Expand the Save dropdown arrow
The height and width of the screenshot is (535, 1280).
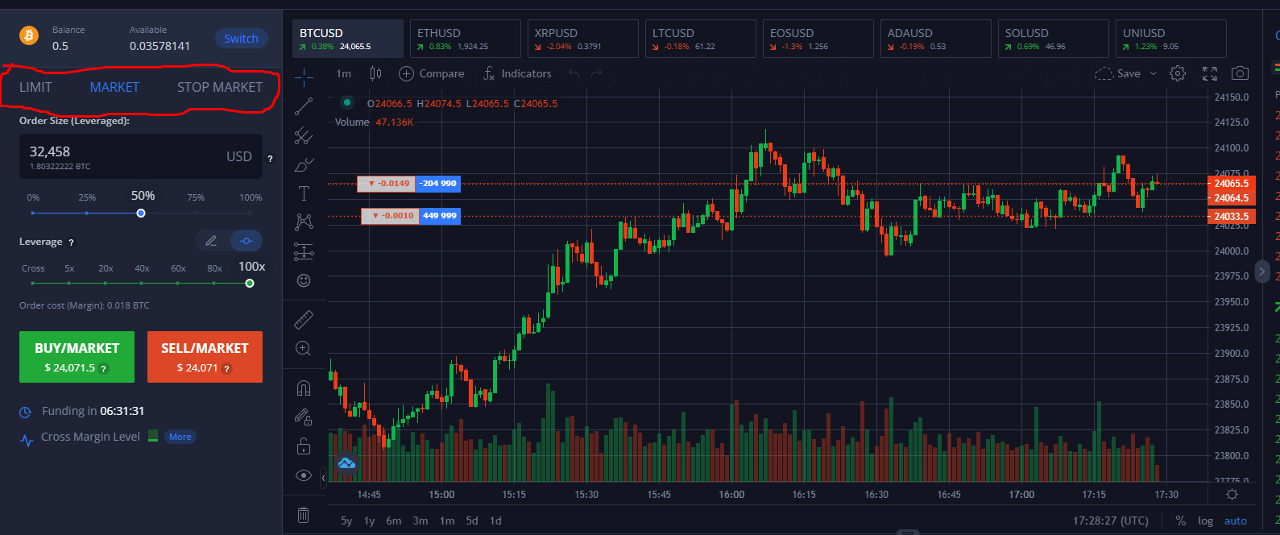pos(1153,73)
